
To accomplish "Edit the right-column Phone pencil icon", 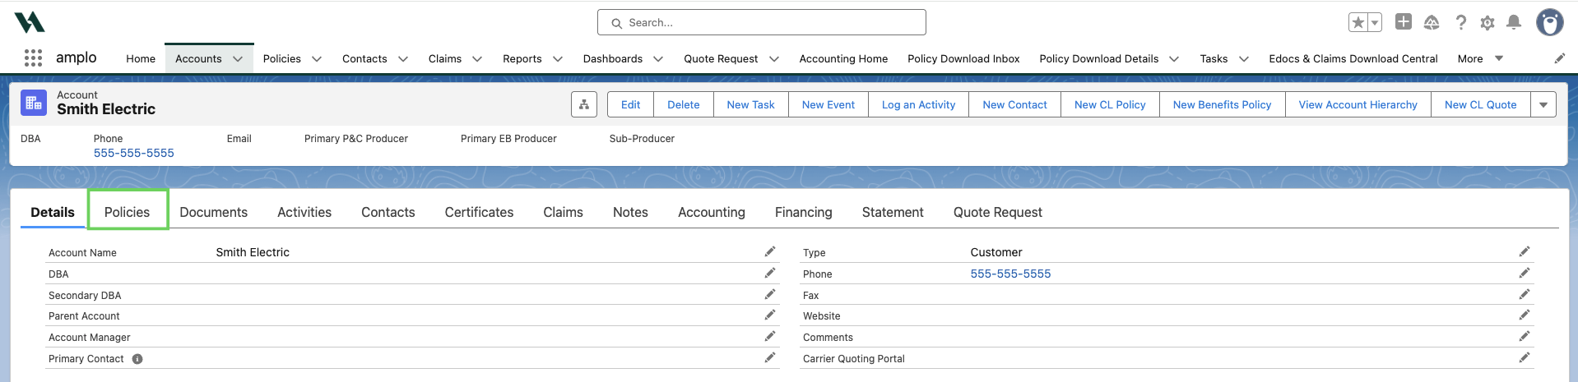I will (1525, 273).
